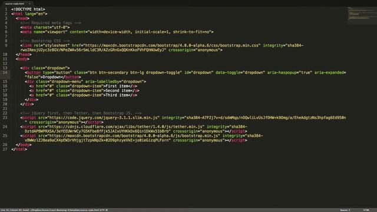The height and width of the screenshot is (212, 377).
Task: Open the Spaces: 2 indentation menu
Action: point(345,210)
